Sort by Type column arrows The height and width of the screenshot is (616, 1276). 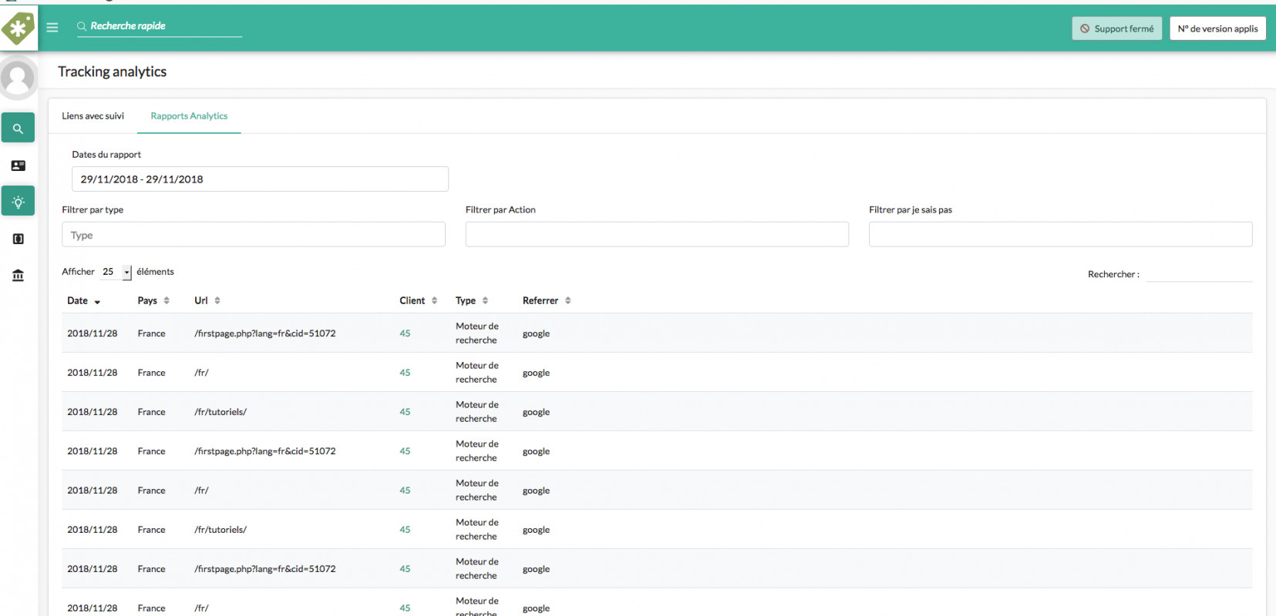pyautogui.click(x=485, y=300)
